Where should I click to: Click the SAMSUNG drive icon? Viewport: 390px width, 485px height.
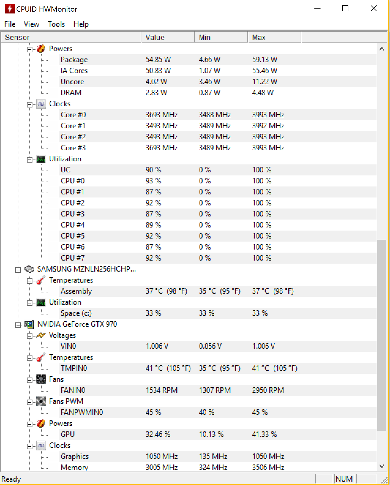point(29,269)
